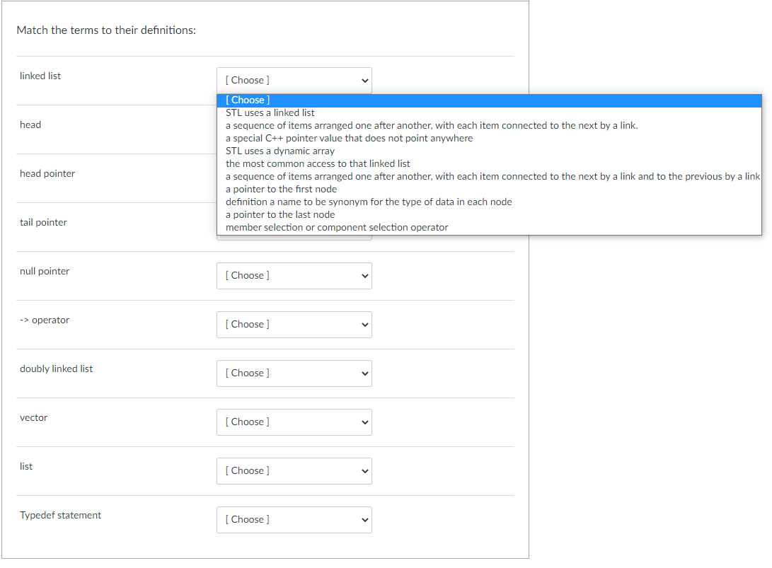Click the 'Typedef statement' term label

[60, 515]
